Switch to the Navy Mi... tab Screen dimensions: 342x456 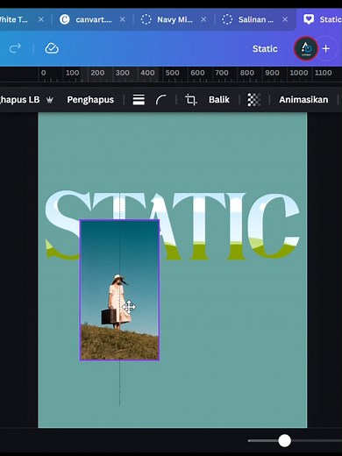175,19
